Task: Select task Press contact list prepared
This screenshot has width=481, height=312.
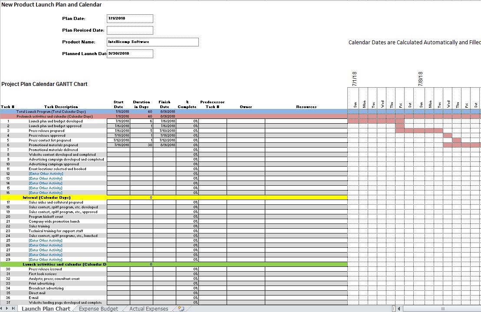Action: tap(49, 140)
